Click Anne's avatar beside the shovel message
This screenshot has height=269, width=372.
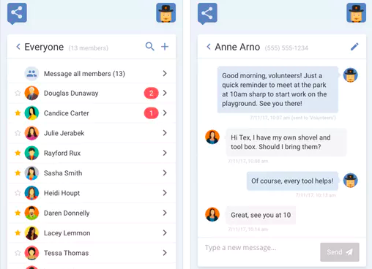pyautogui.click(x=212, y=137)
